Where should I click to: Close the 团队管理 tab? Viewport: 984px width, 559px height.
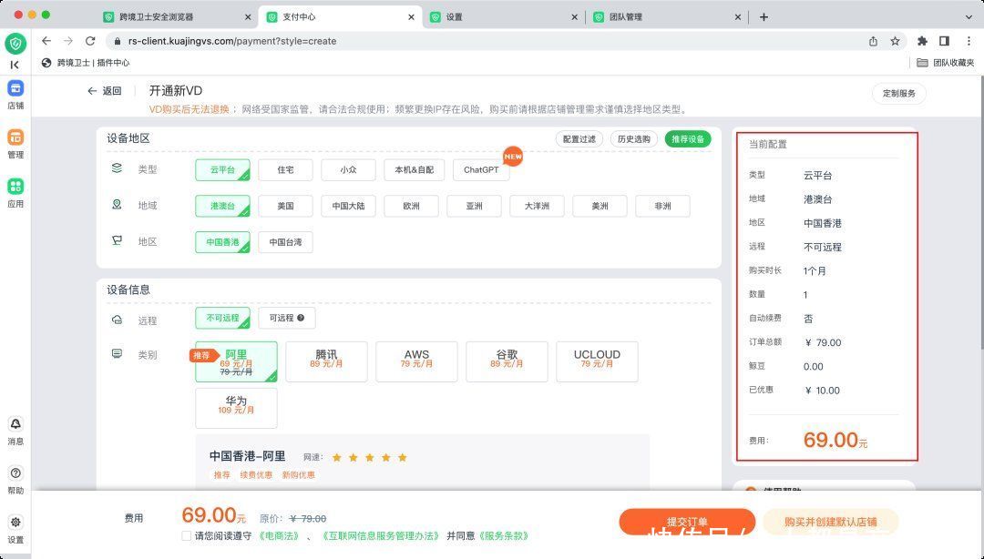tap(737, 17)
